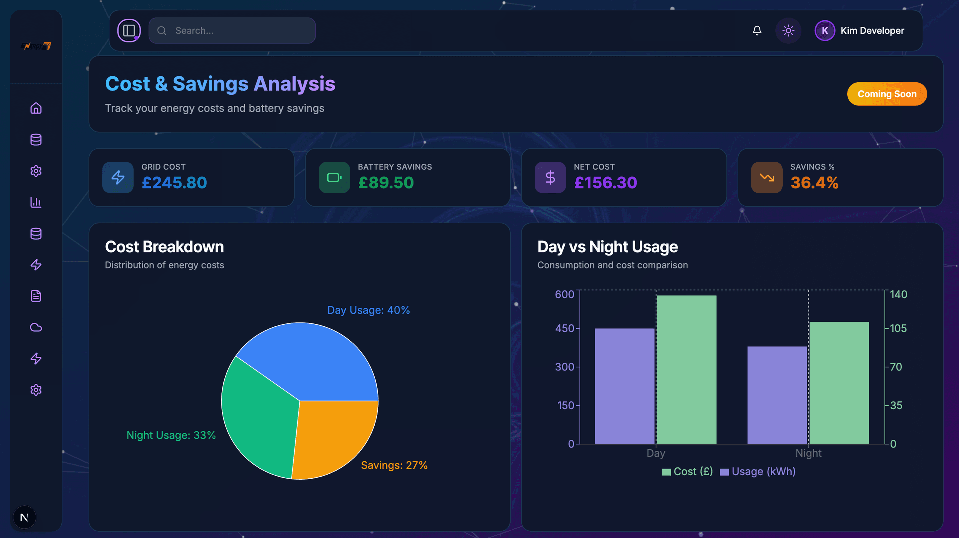
Task: Open notifications via the bell icon
Action: (x=757, y=31)
